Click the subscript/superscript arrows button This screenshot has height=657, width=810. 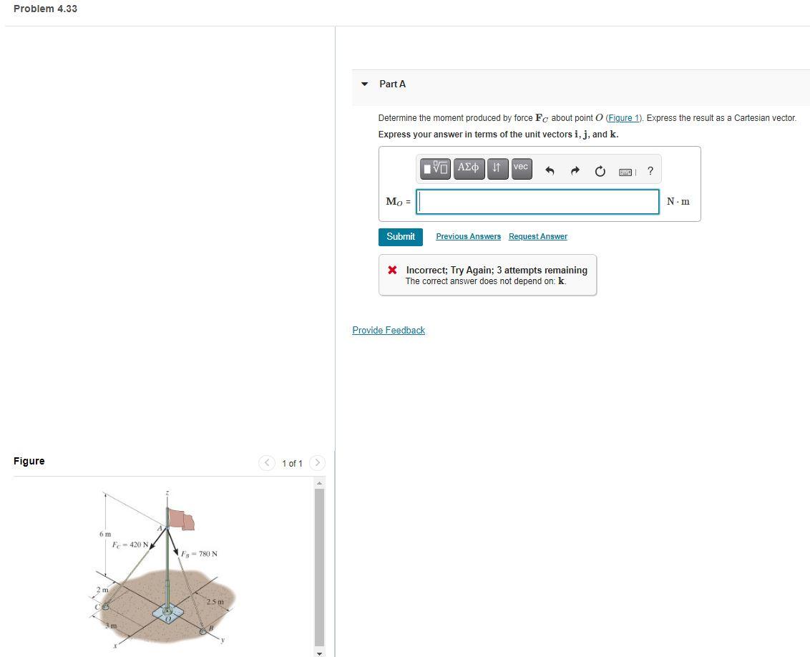(x=497, y=168)
